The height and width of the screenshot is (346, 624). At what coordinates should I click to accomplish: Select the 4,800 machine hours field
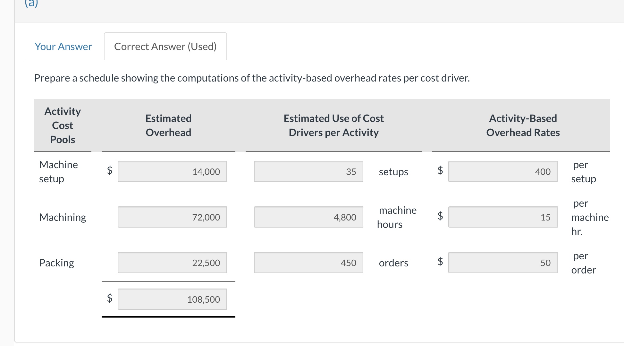point(308,217)
